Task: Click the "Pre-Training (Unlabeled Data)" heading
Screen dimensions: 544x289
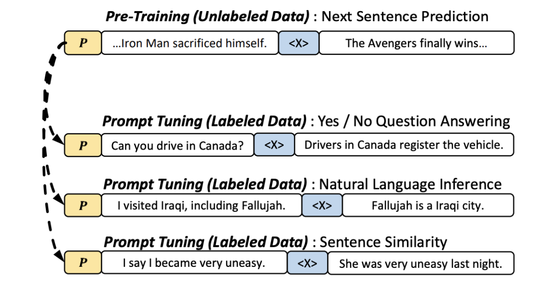Action: tap(207, 17)
